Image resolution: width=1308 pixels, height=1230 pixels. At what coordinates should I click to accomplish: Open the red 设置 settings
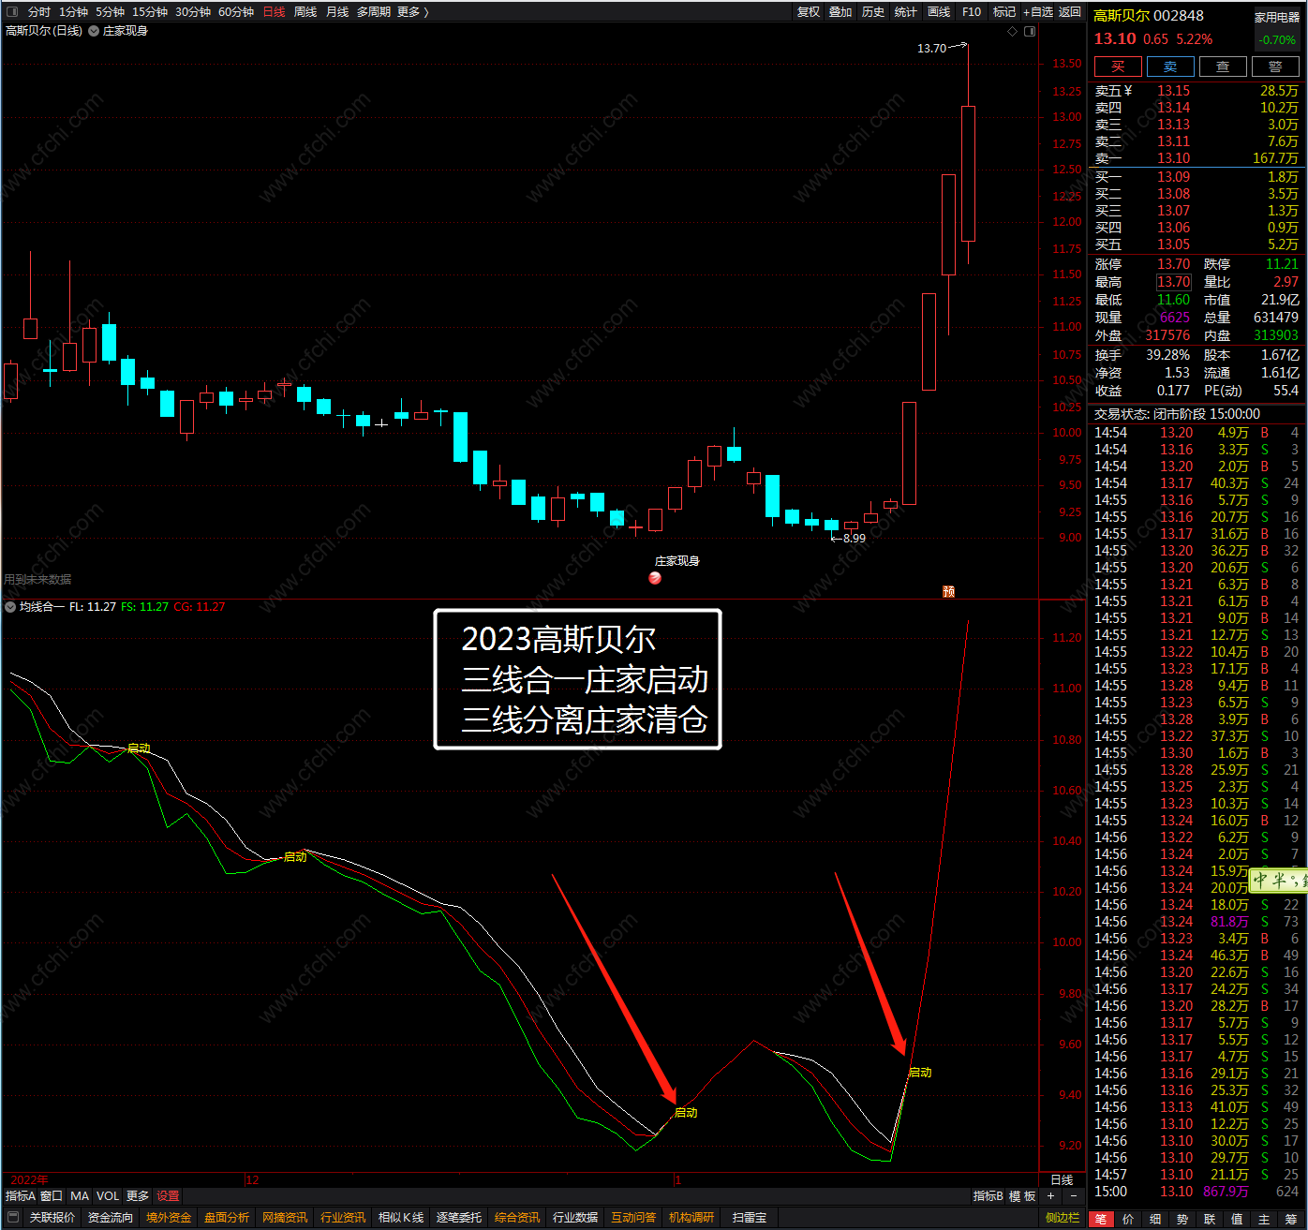168,1196
